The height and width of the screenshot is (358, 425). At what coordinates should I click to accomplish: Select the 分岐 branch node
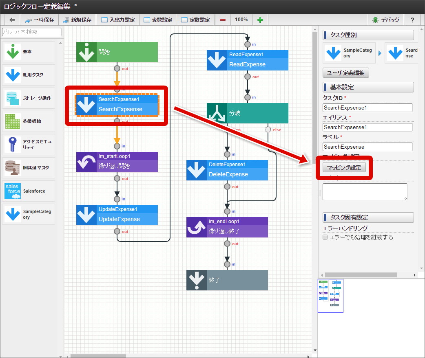point(248,113)
